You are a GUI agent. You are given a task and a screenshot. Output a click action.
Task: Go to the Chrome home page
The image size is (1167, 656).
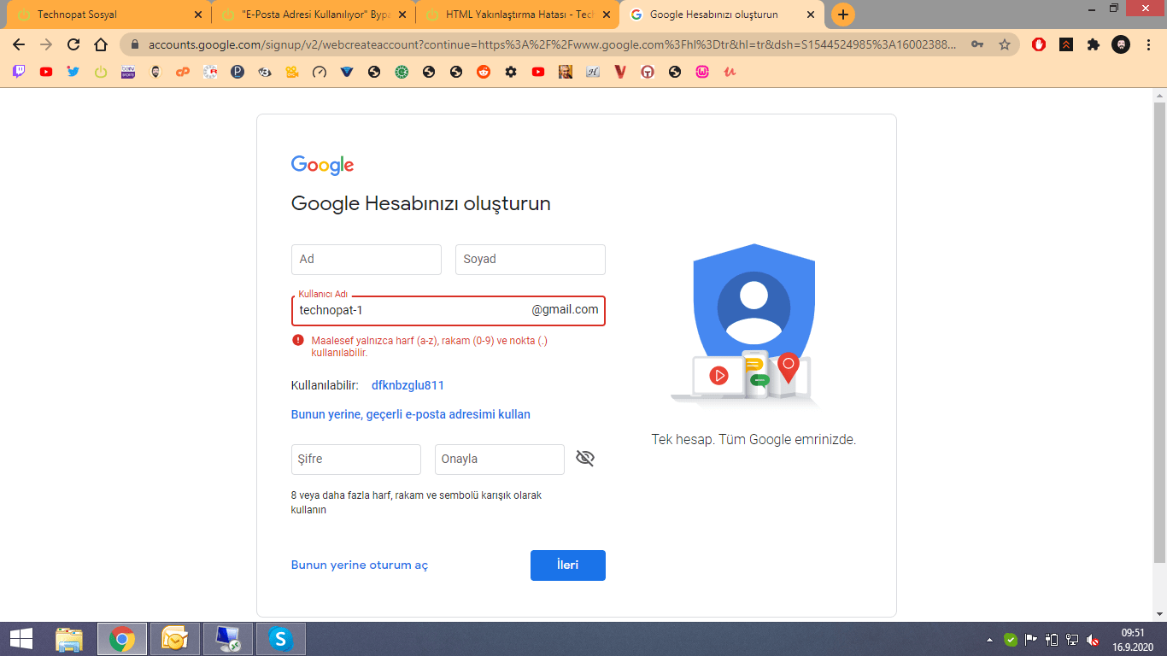tap(101, 44)
